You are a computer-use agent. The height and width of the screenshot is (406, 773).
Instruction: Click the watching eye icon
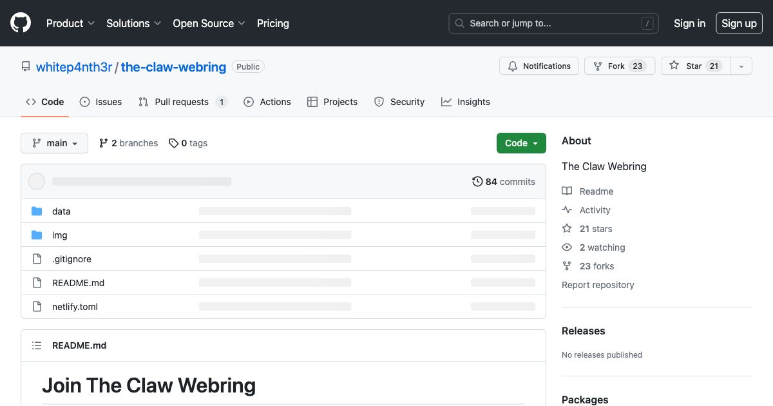point(566,247)
